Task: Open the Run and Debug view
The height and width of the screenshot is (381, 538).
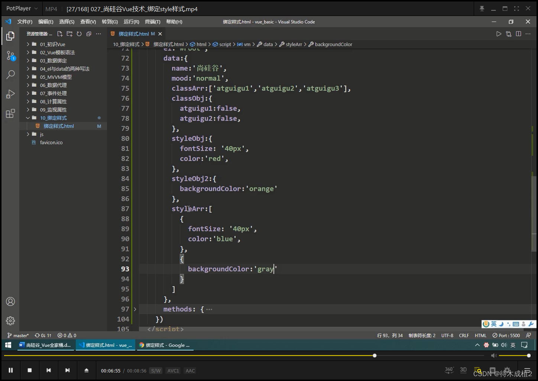Action: pyautogui.click(x=10, y=94)
